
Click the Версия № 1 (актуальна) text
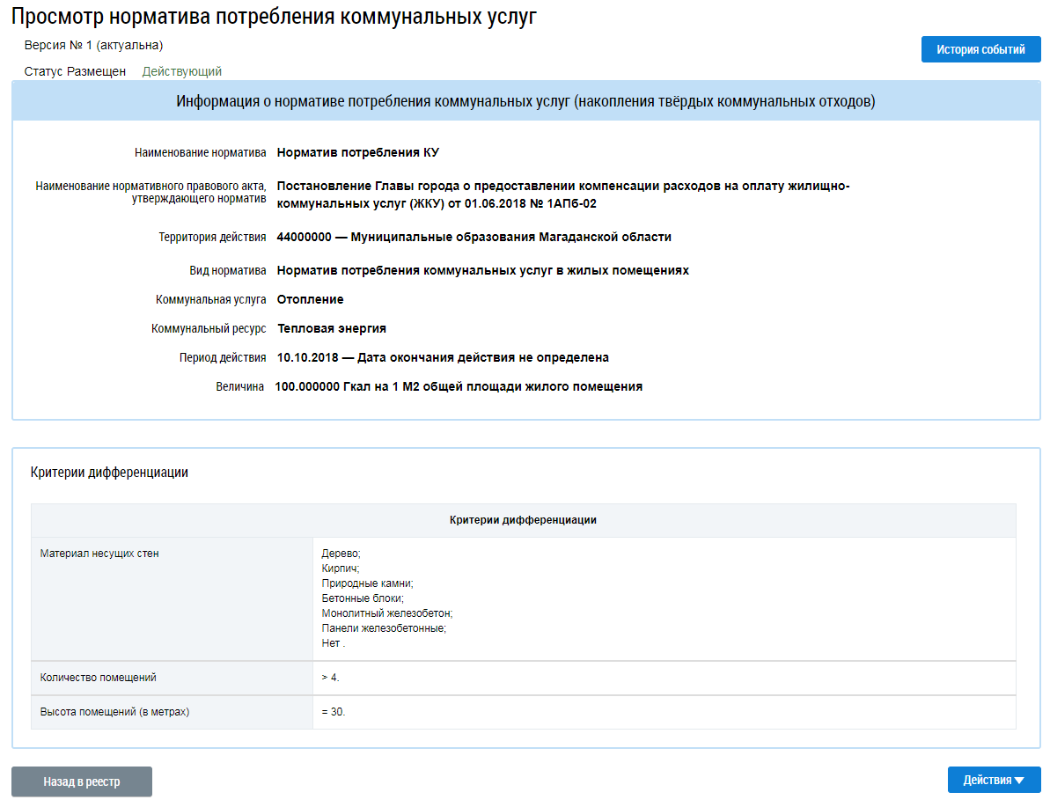(93, 45)
